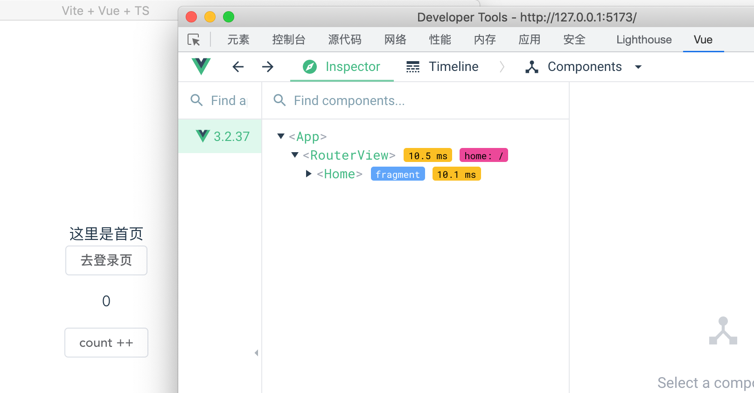Open the 元素 DevTools tab
Screen dimensions: 754x393
(x=238, y=40)
